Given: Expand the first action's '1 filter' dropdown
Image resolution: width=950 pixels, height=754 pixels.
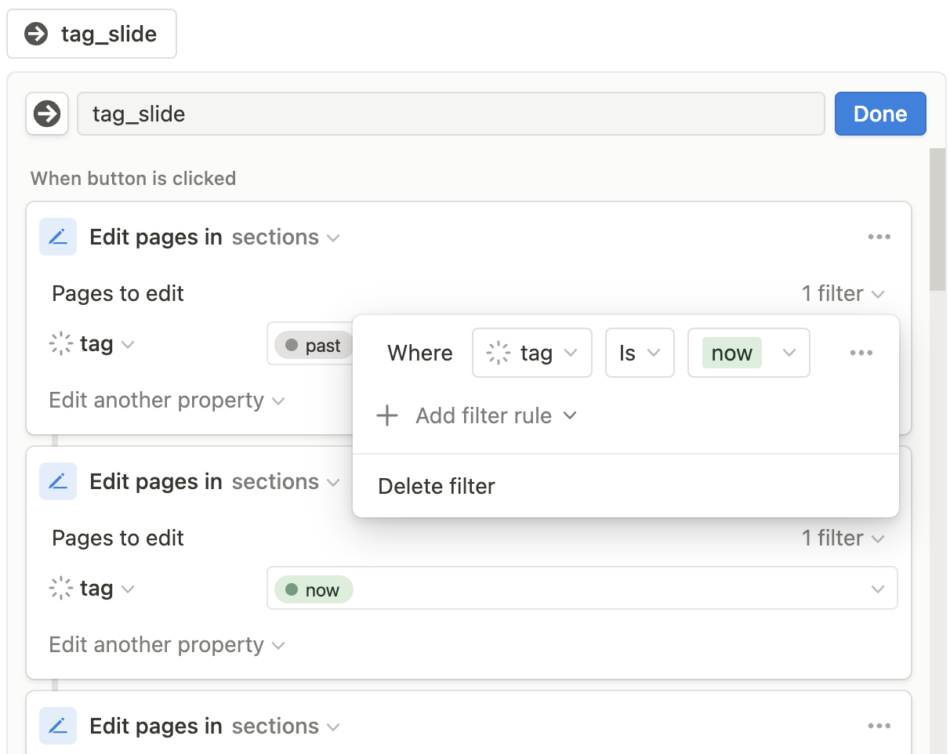Looking at the screenshot, I should pos(843,294).
